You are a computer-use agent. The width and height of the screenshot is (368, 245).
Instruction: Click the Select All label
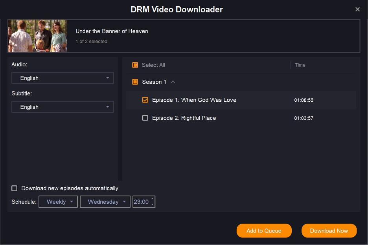point(153,65)
